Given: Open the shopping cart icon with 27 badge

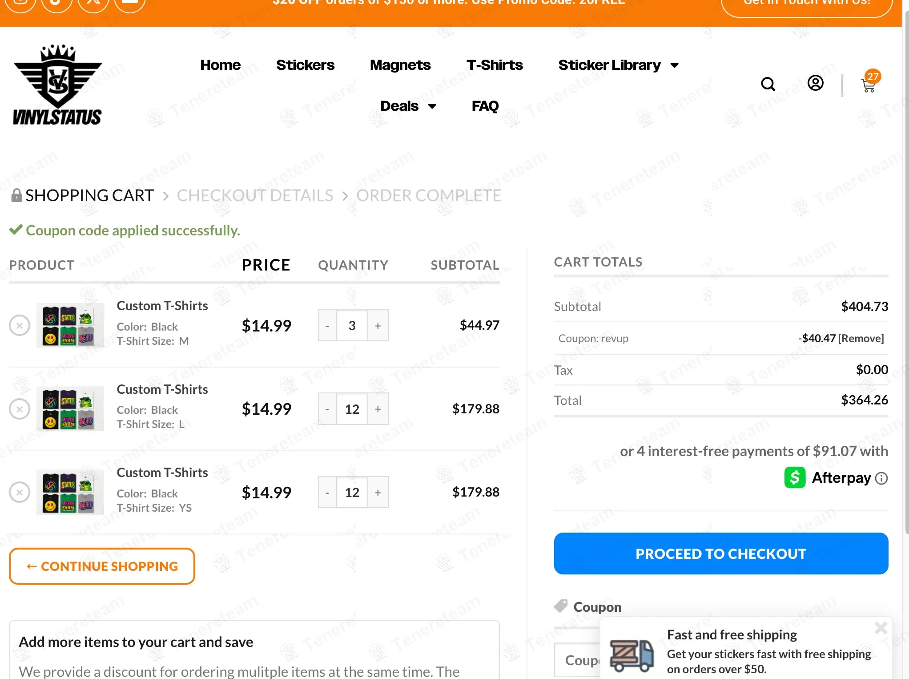Looking at the screenshot, I should [x=869, y=85].
